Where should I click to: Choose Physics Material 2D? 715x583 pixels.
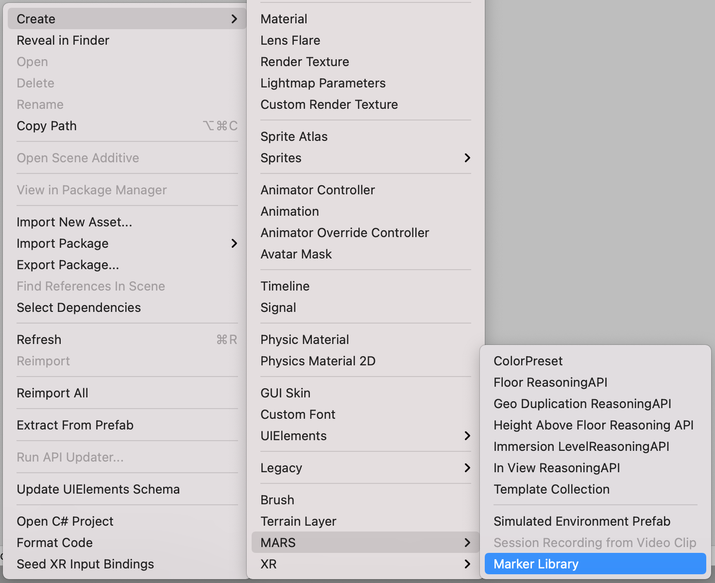318,361
